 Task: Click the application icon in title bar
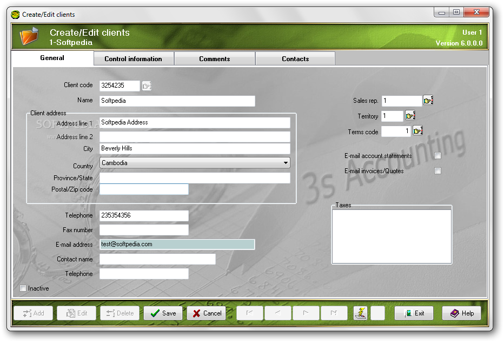tap(15, 15)
